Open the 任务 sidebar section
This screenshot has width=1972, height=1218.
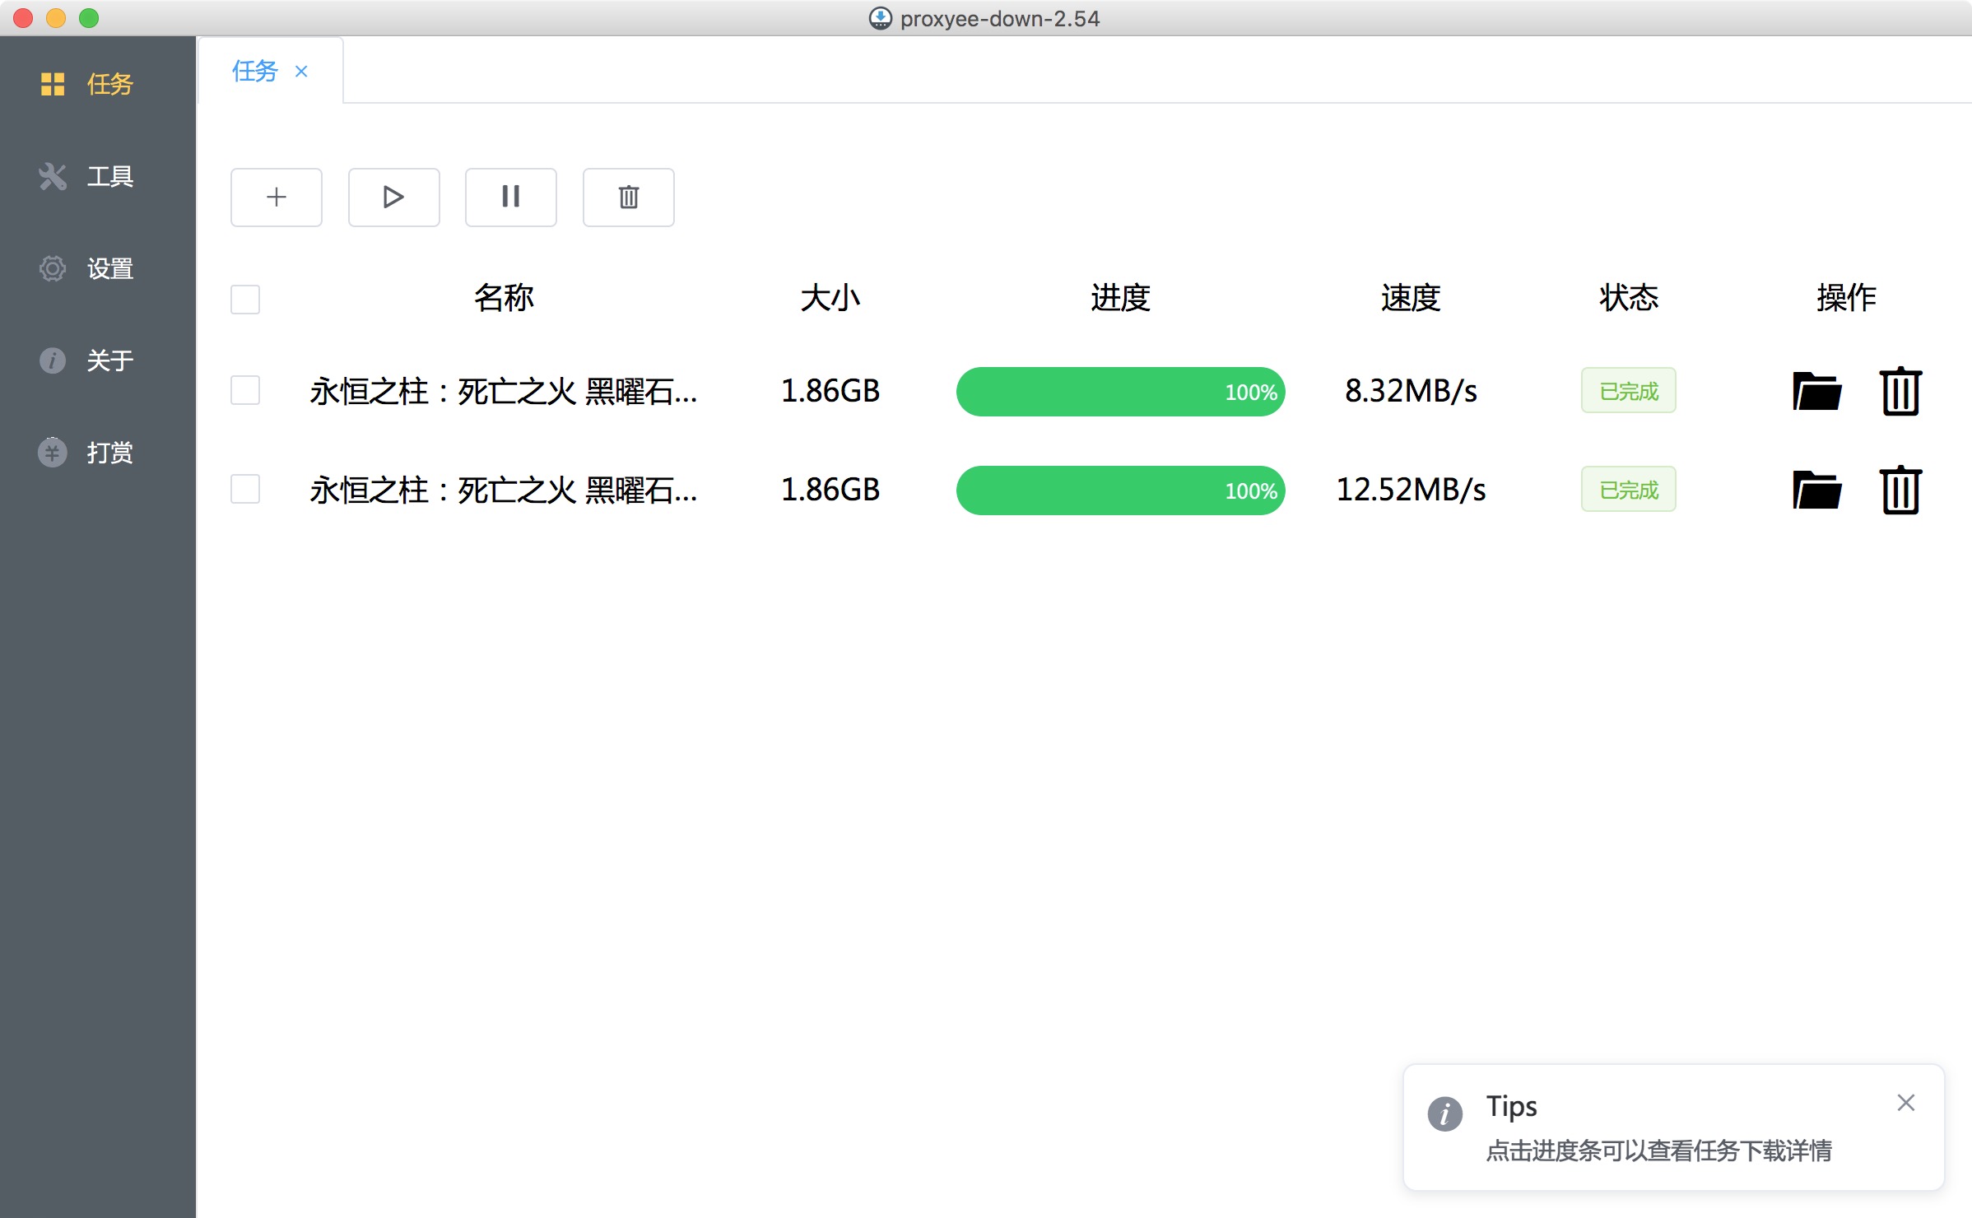97,84
